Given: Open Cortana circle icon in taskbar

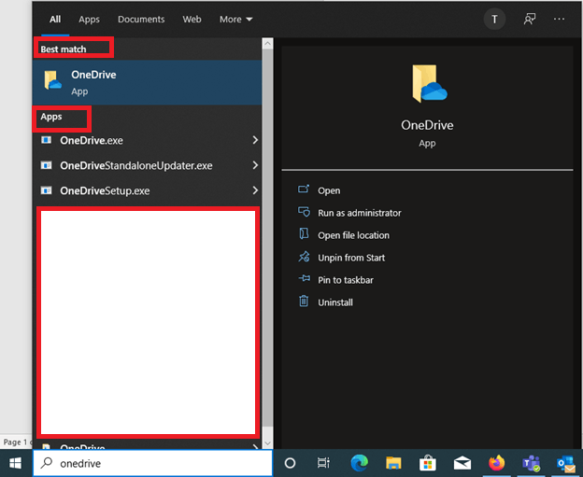Looking at the screenshot, I should click(290, 463).
